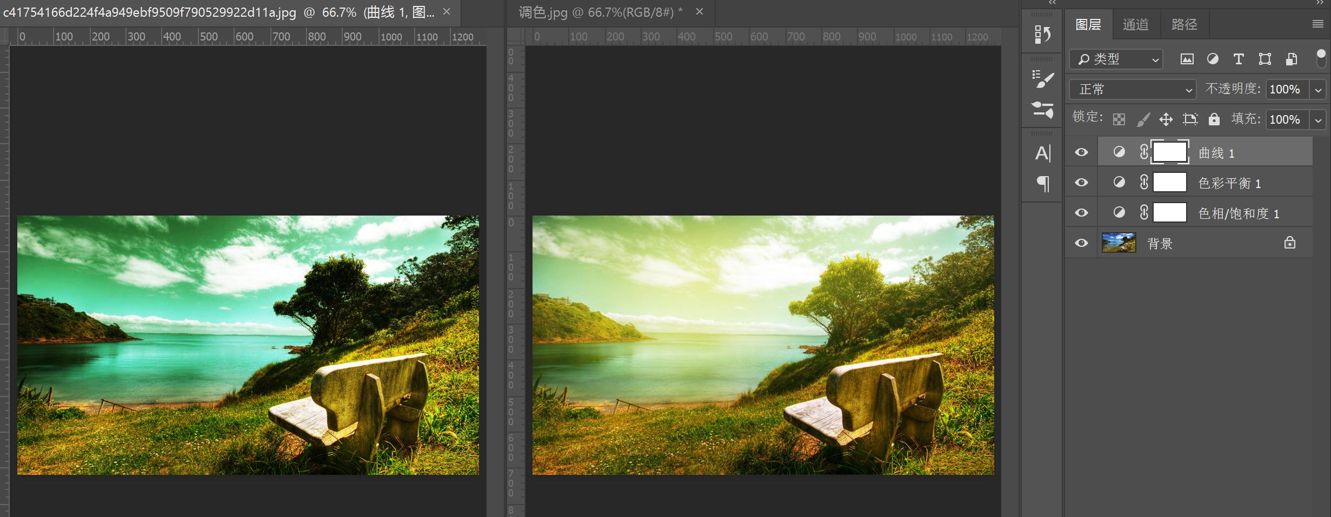This screenshot has height=517, width=1331.
Task: Switch to the 调色.jpg document tab
Action: pos(600,12)
